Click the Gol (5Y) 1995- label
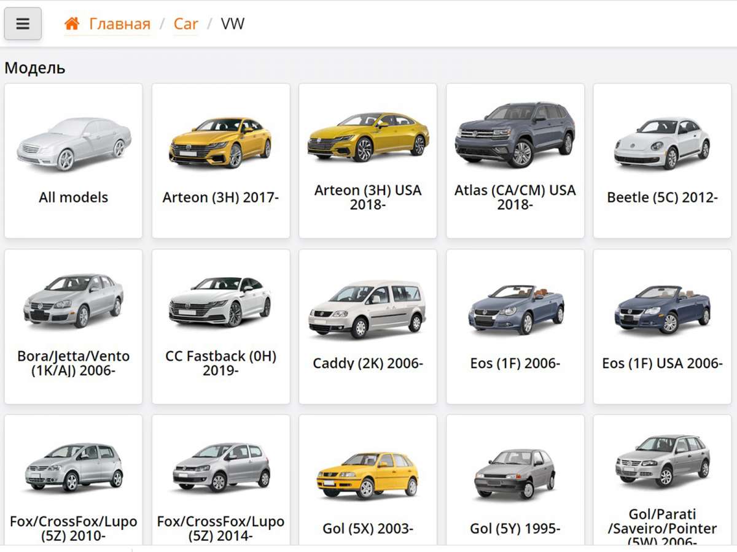The height and width of the screenshot is (552, 737). pos(515,529)
